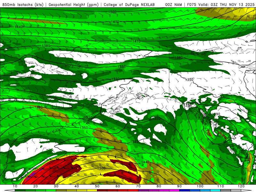Click the 'F075 Valid: 03Z THU NOV 13 2025' text
Image resolution: width=256 pixels, height=192 pixels.
tap(221, 4)
